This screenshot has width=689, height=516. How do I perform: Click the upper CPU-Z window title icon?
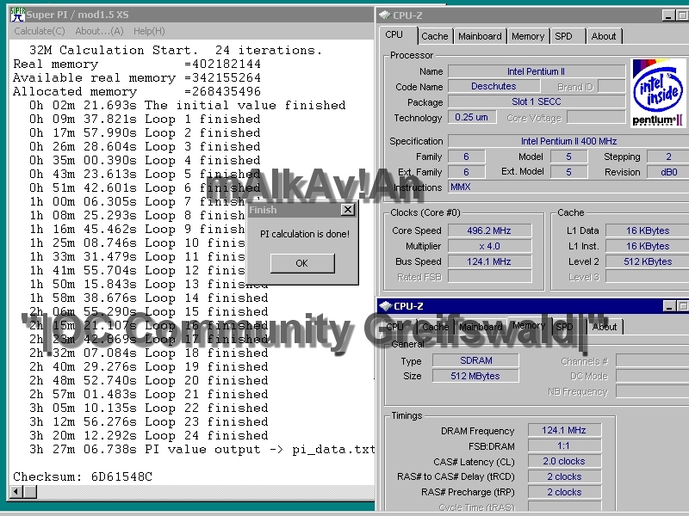[385, 15]
